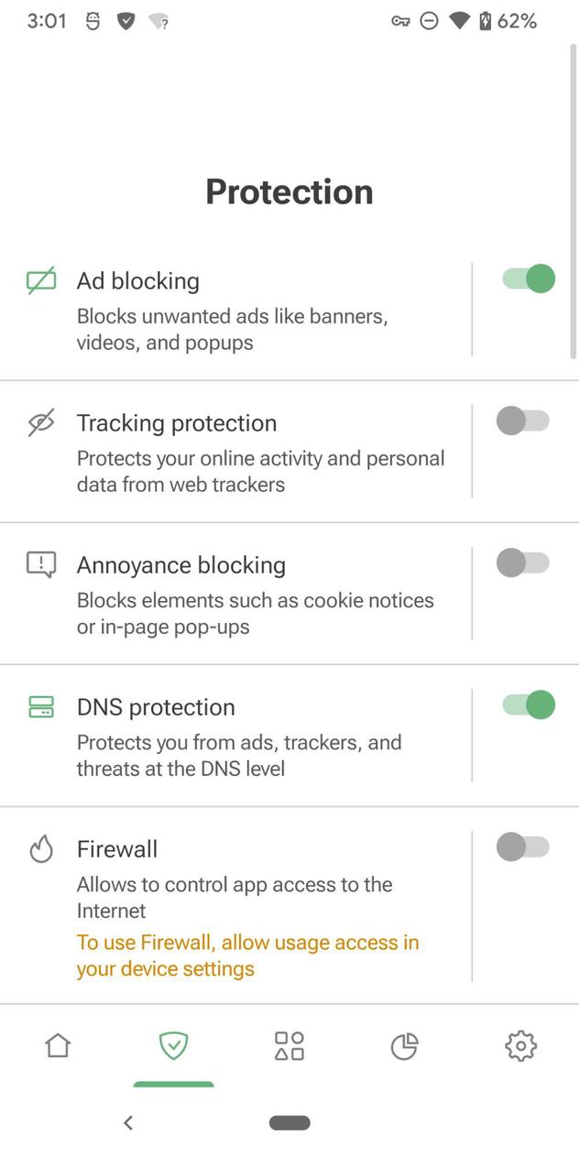Tap the back navigation arrow
The width and height of the screenshot is (579, 1158).
click(128, 1121)
